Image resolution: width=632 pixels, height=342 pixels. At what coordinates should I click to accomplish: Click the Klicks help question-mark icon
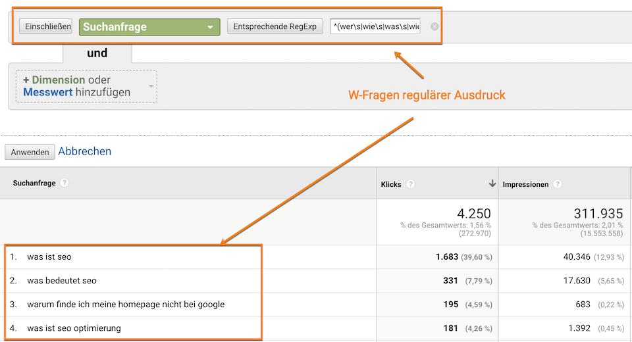coord(410,184)
